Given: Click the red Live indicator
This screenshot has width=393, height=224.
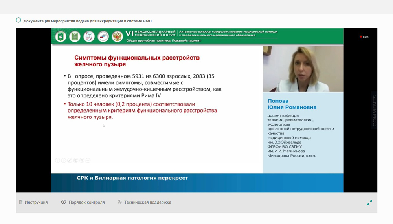Looking at the screenshot, I should [x=364, y=37].
